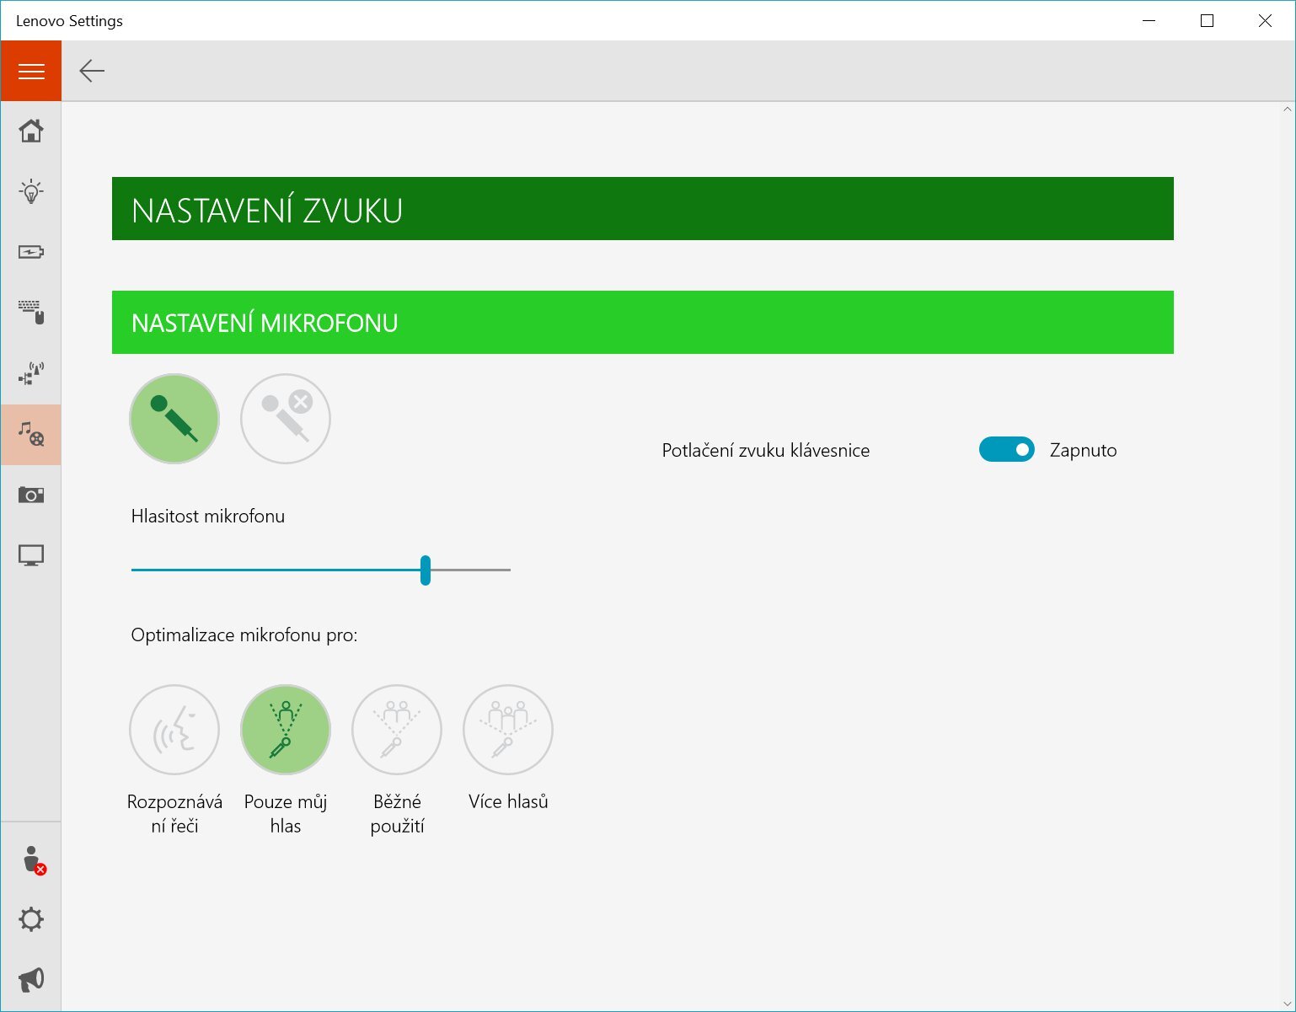Select Pouze můj hlas optimization mode
The height and width of the screenshot is (1012, 1296).
click(x=286, y=730)
